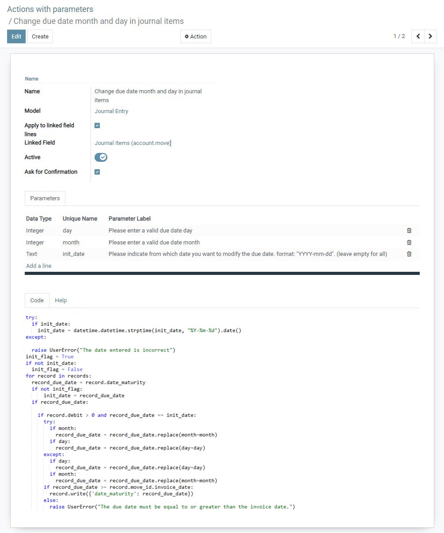The width and height of the screenshot is (444, 533).
Task: Click the Edit button
Action: (x=16, y=36)
